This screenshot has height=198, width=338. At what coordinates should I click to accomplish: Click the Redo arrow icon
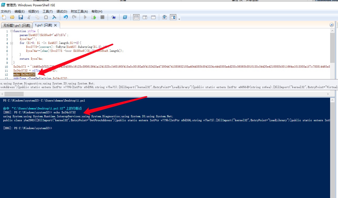tap(74, 17)
